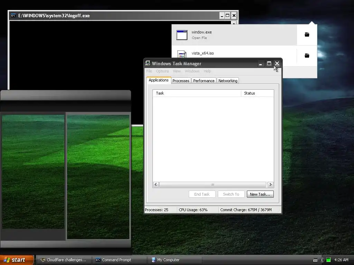This screenshot has height=265, width=354.
Task: Open the Task Manager File menu
Action: click(149, 71)
